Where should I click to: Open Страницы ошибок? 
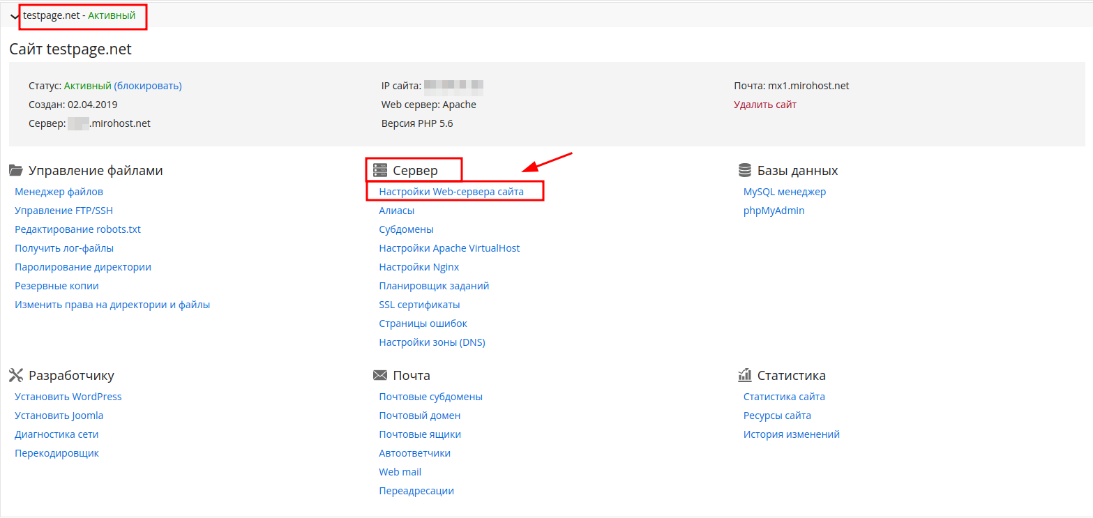423,323
